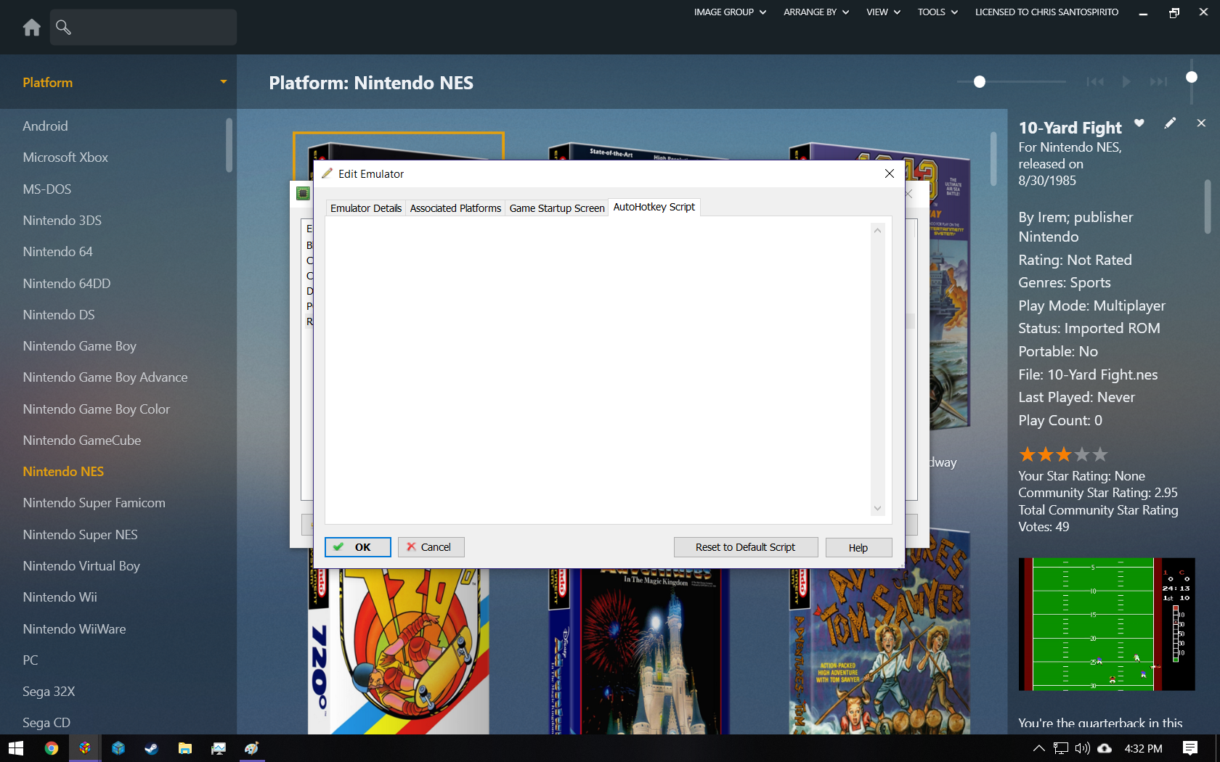The height and width of the screenshot is (762, 1220).
Task: Click next track music control
Action: [x=1158, y=82]
